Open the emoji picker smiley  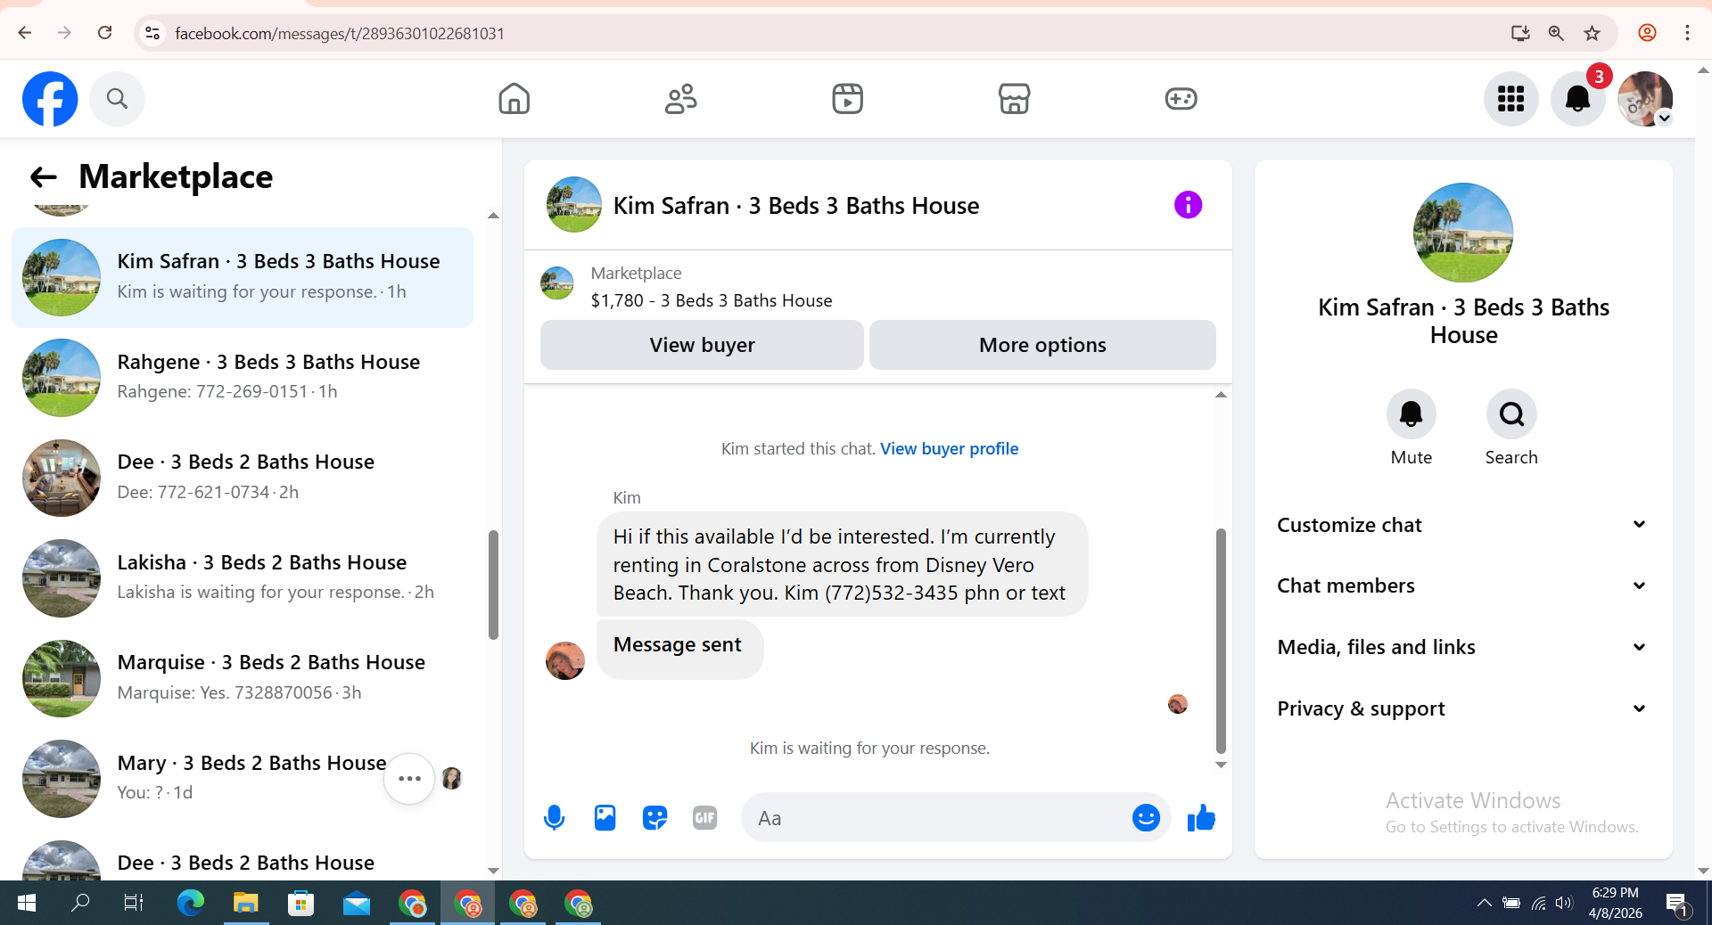pos(1146,817)
